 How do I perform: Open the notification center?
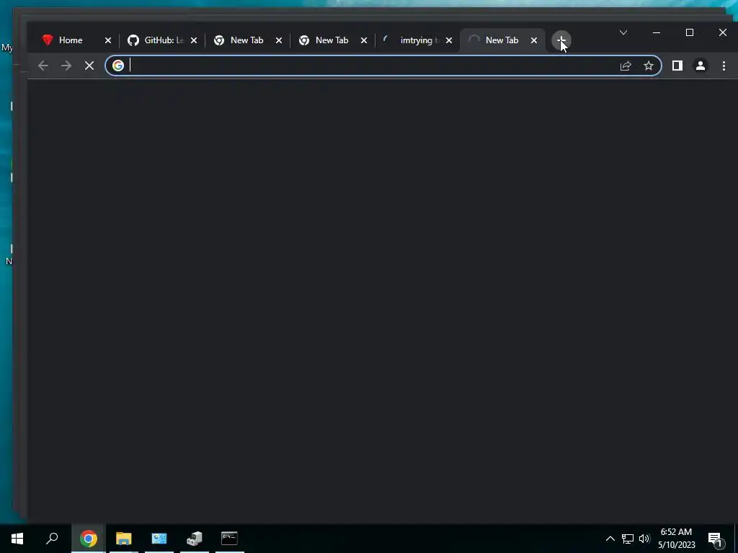tap(716, 539)
